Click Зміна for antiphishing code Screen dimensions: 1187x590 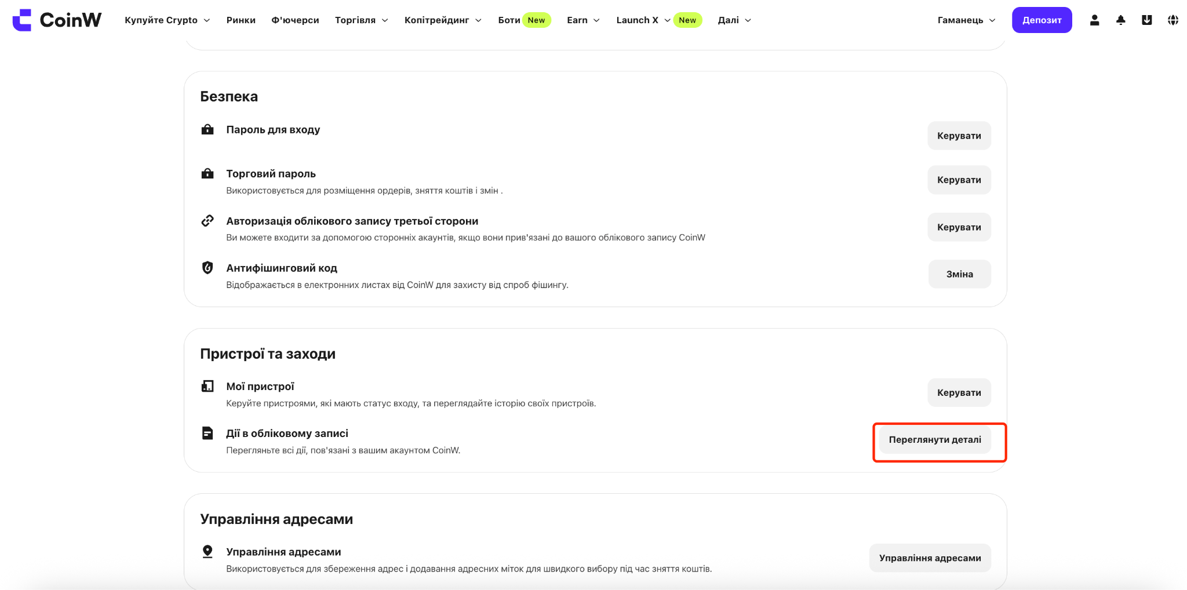pos(959,274)
